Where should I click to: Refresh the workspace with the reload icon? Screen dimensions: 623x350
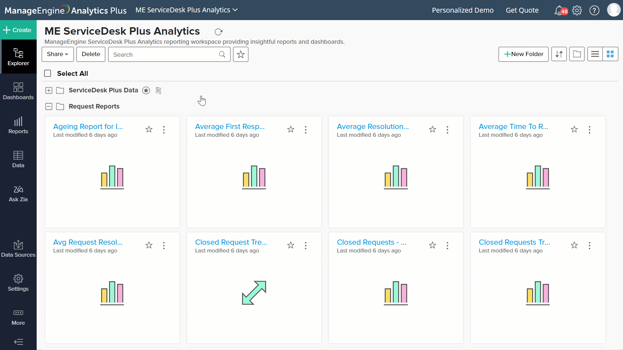point(218,32)
